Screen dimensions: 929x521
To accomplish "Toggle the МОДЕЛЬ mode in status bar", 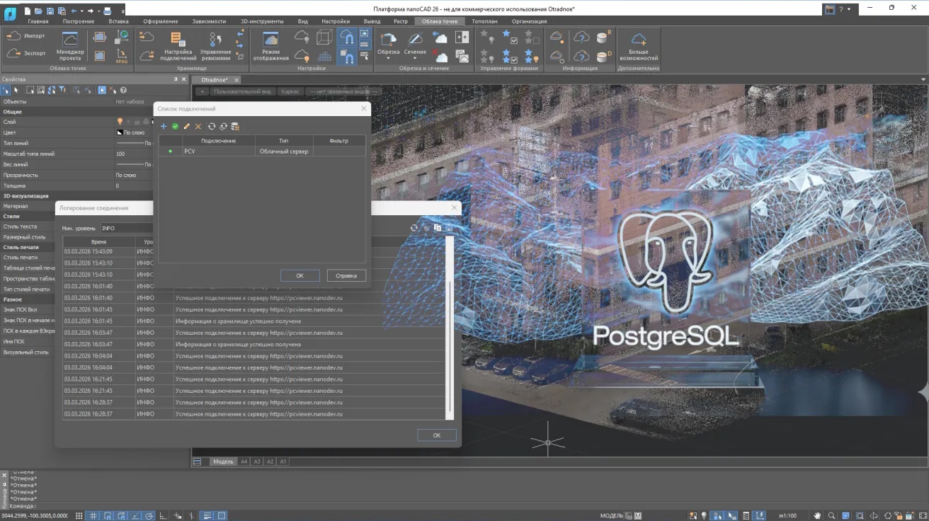I will 612,515.
